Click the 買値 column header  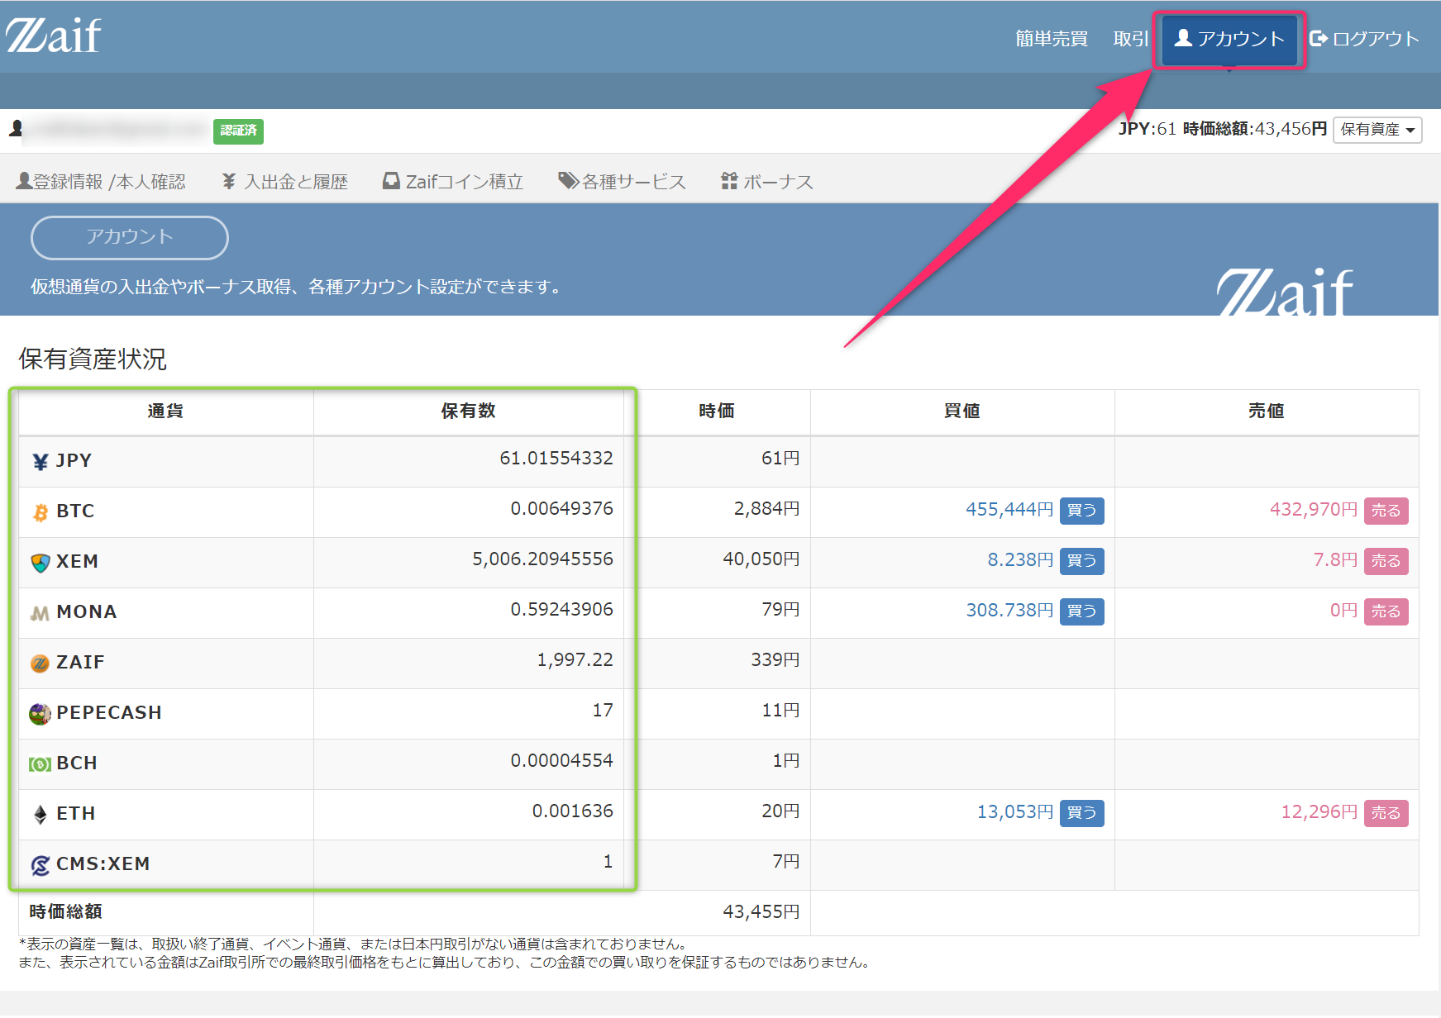point(962,411)
